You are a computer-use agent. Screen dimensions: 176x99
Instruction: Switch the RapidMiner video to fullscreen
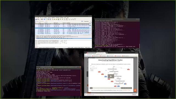(x=126, y=88)
